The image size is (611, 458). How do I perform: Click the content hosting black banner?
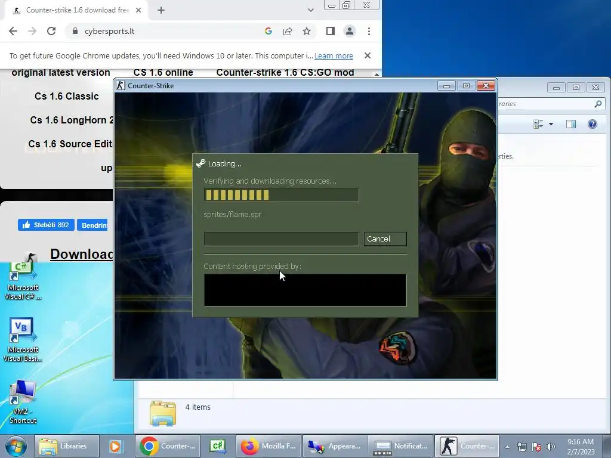[x=305, y=290]
